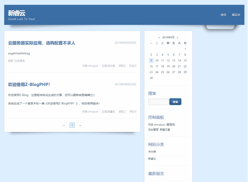Click 新建文章 to create new article
Viewport: 248px width, 182px height.
165,130
